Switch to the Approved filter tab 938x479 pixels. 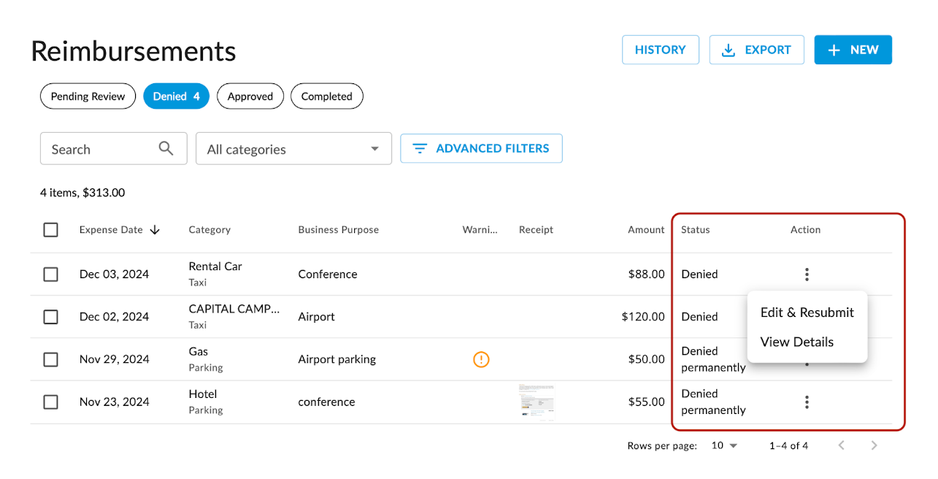tap(250, 96)
